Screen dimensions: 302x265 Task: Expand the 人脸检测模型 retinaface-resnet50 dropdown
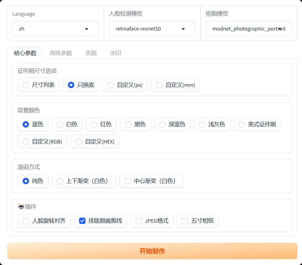152,29
